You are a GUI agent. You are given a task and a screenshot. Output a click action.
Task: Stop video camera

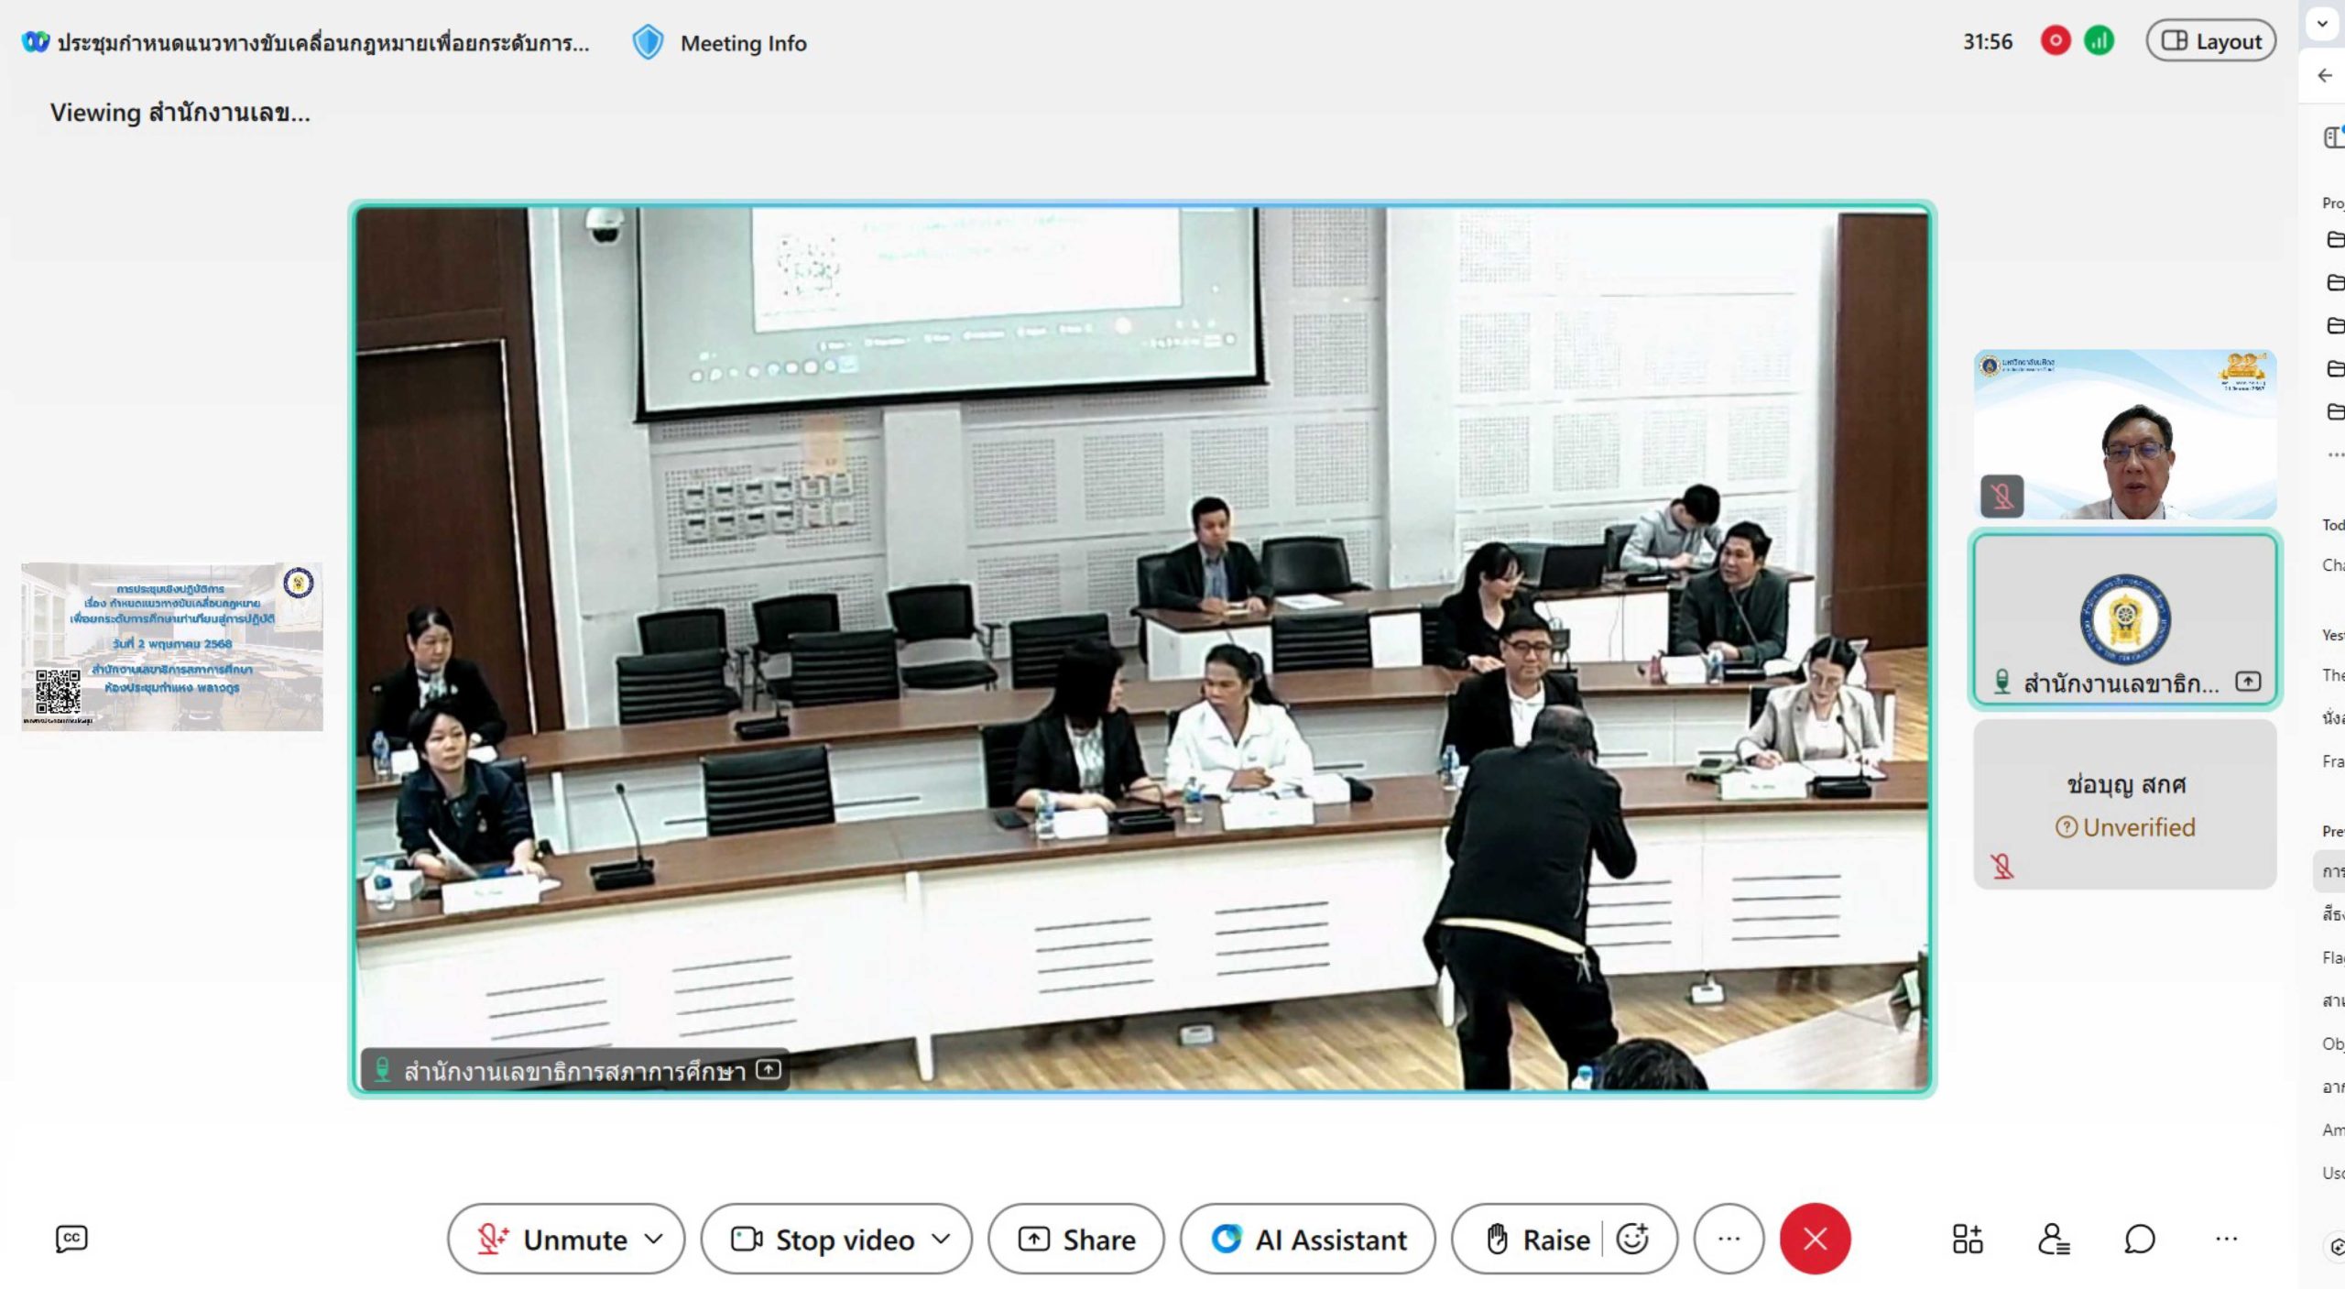(824, 1239)
